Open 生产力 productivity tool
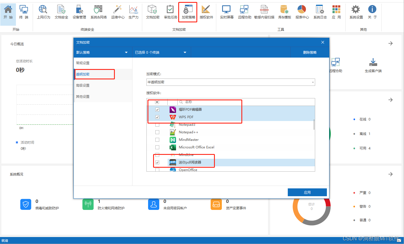This screenshot has width=404, height=244. click(134, 12)
